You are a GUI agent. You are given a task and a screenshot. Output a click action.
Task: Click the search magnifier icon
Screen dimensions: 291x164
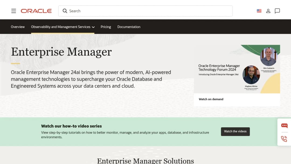65,11
